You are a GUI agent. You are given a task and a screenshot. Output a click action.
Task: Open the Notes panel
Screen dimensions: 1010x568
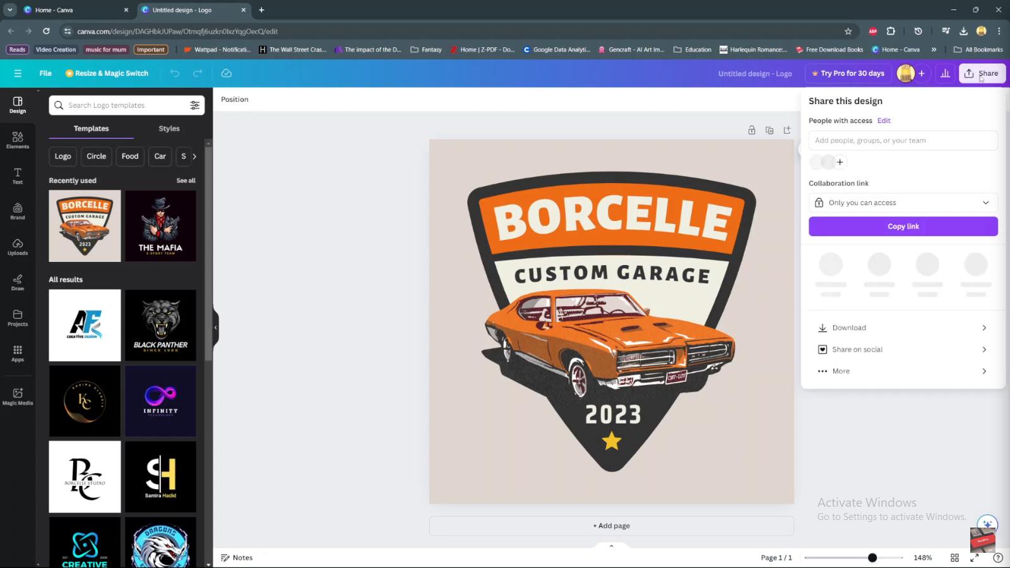[237, 558]
